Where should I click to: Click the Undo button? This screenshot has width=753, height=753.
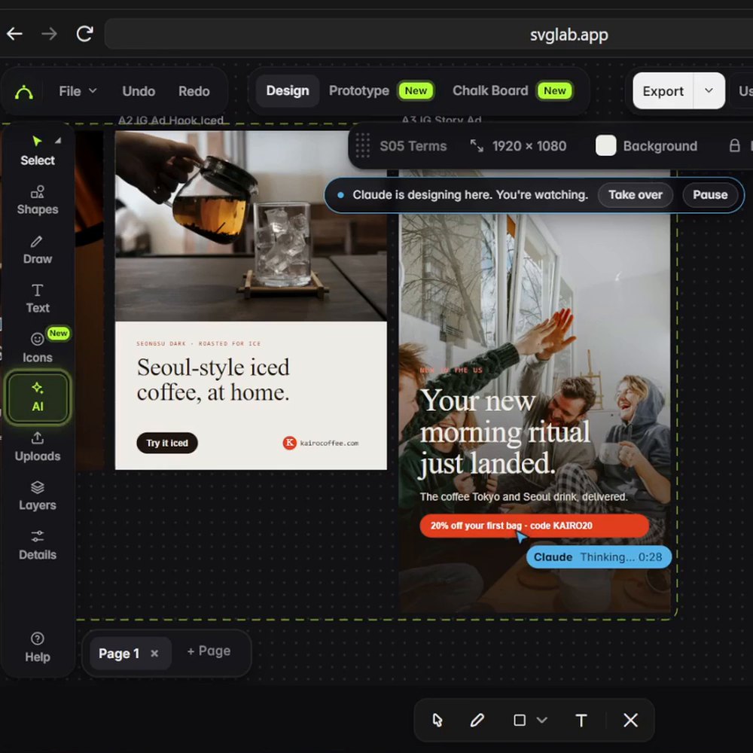coord(139,91)
